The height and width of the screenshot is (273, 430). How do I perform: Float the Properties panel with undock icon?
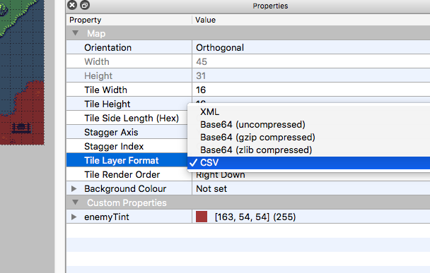(85, 5)
